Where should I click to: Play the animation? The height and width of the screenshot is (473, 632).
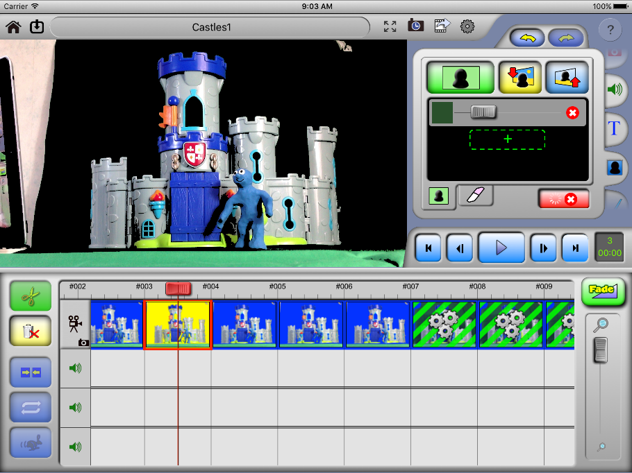501,248
